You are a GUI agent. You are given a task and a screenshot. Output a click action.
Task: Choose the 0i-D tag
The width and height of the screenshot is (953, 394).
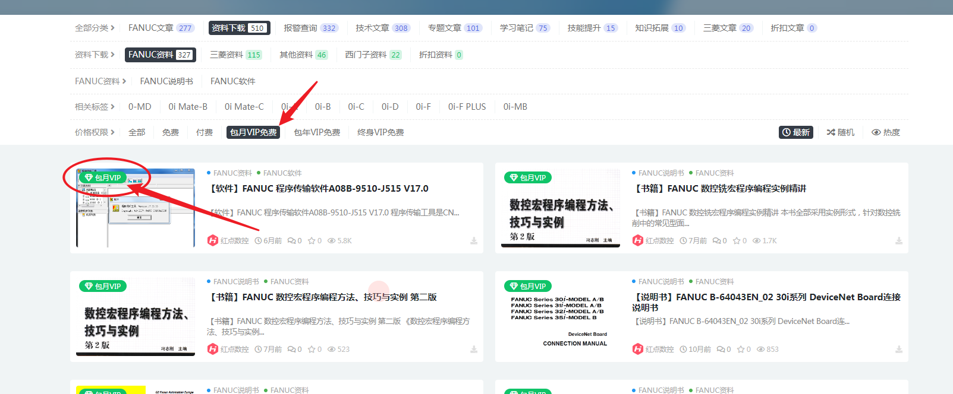[x=390, y=107]
